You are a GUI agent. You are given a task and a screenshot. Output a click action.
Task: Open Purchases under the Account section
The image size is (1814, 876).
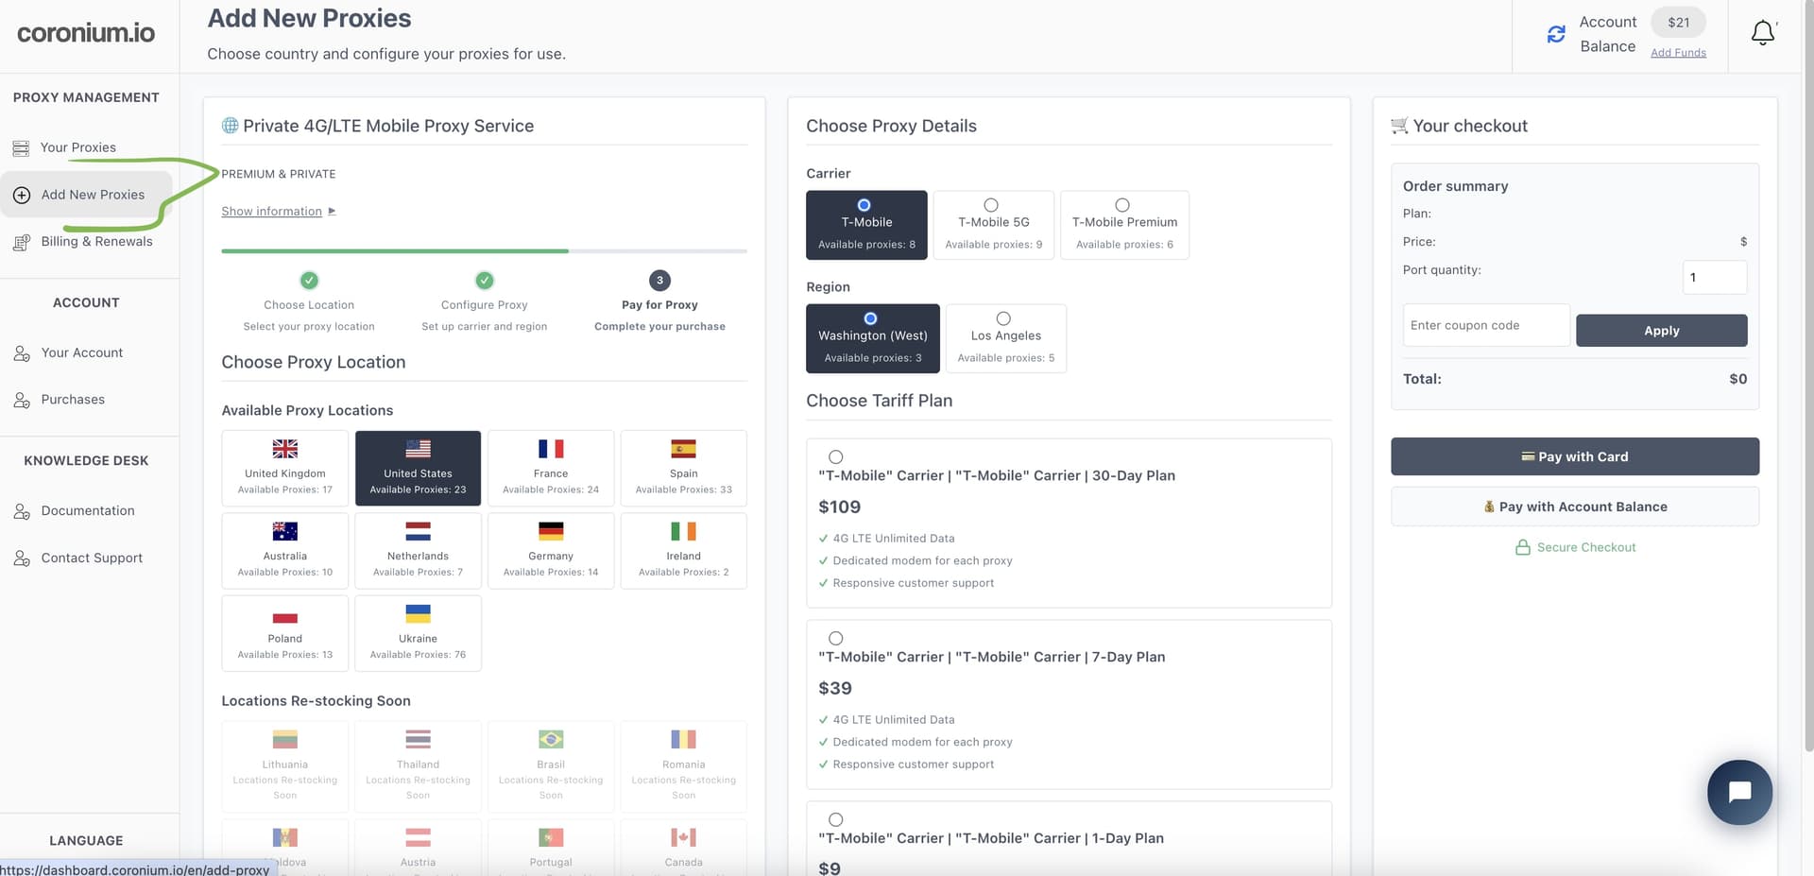72,399
